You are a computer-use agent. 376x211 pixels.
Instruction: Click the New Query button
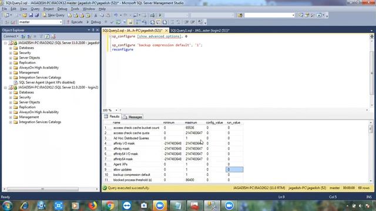tap(53, 15)
